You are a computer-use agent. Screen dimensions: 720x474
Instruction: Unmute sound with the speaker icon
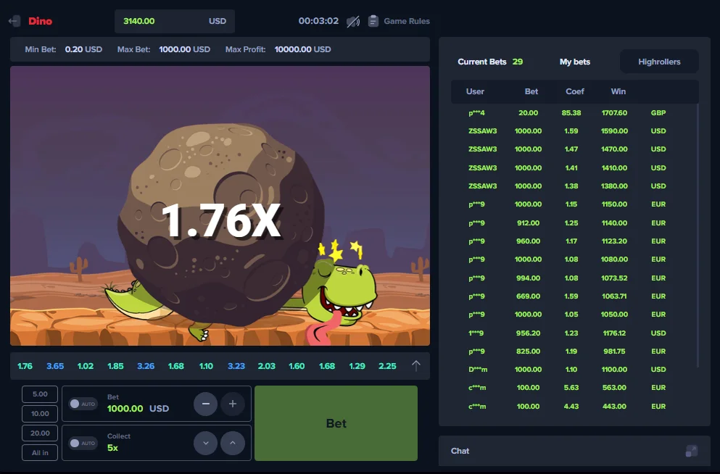[x=352, y=21]
